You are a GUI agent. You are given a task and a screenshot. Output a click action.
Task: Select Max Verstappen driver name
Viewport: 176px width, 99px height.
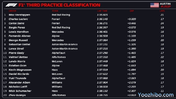click(19, 15)
